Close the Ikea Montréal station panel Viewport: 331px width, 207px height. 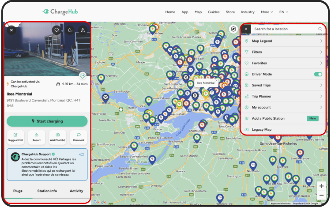(11, 30)
